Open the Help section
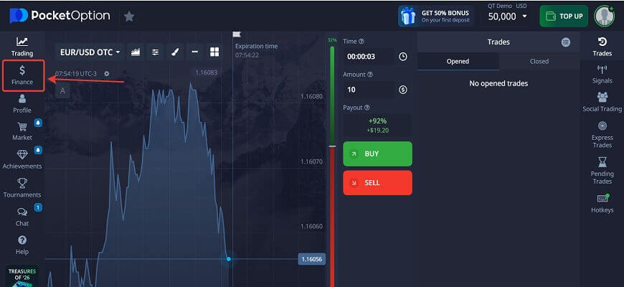The image size is (624, 287). pyautogui.click(x=22, y=245)
